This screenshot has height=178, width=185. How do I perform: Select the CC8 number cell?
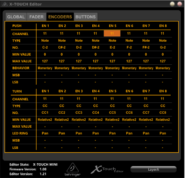click(163, 113)
